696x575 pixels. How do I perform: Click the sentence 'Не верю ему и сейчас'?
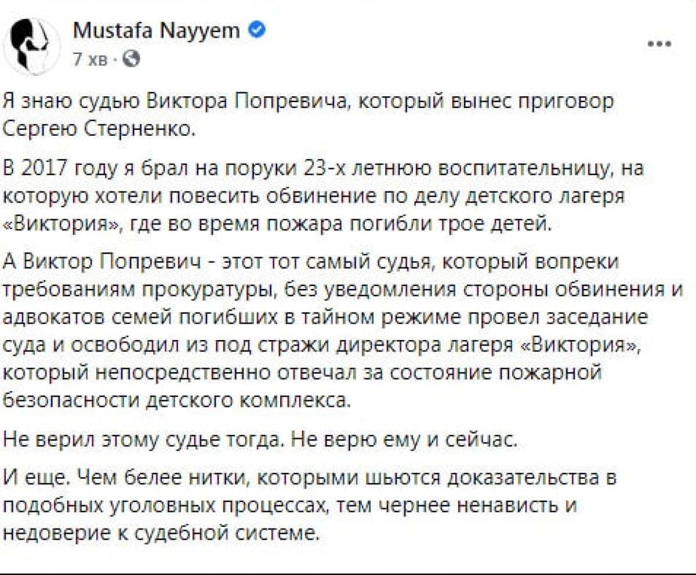click(x=403, y=441)
